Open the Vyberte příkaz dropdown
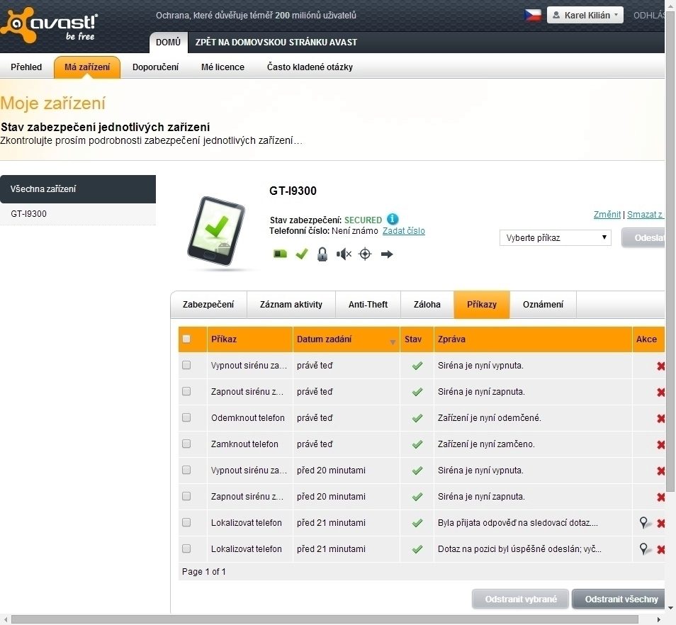Image resolution: width=676 pixels, height=625 pixels. pos(556,237)
